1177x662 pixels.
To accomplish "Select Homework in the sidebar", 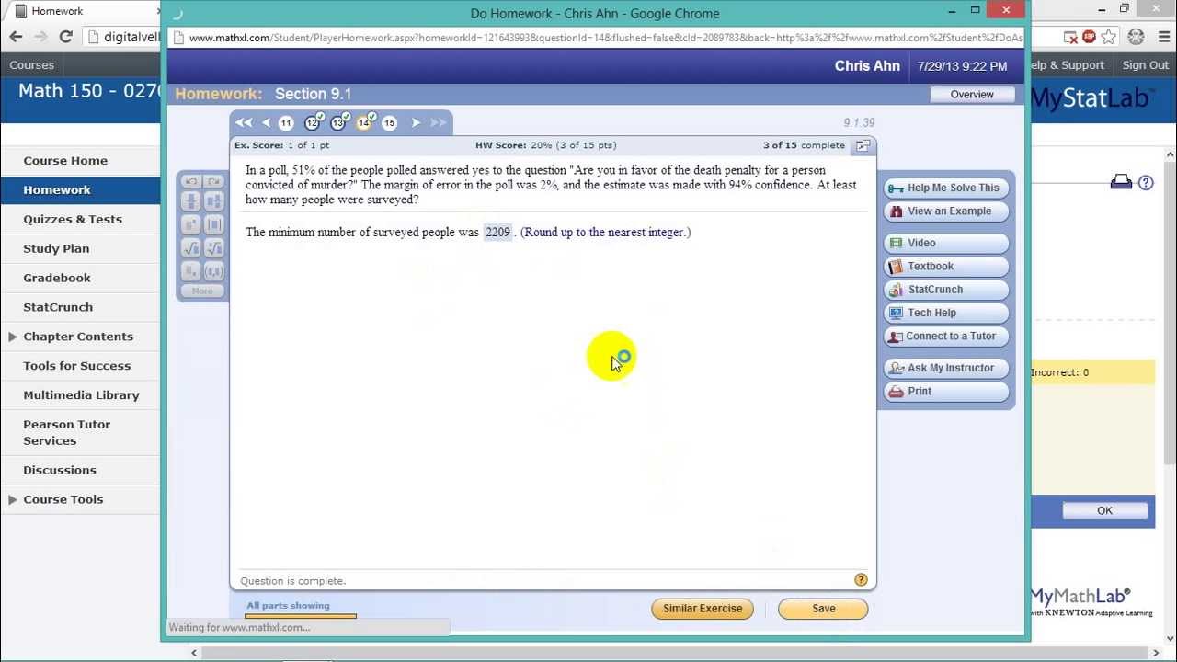I will click(x=57, y=189).
